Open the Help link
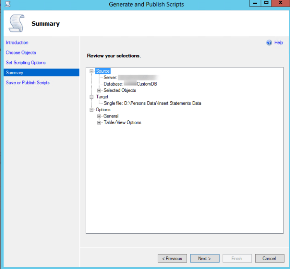 tap(278, 43)
